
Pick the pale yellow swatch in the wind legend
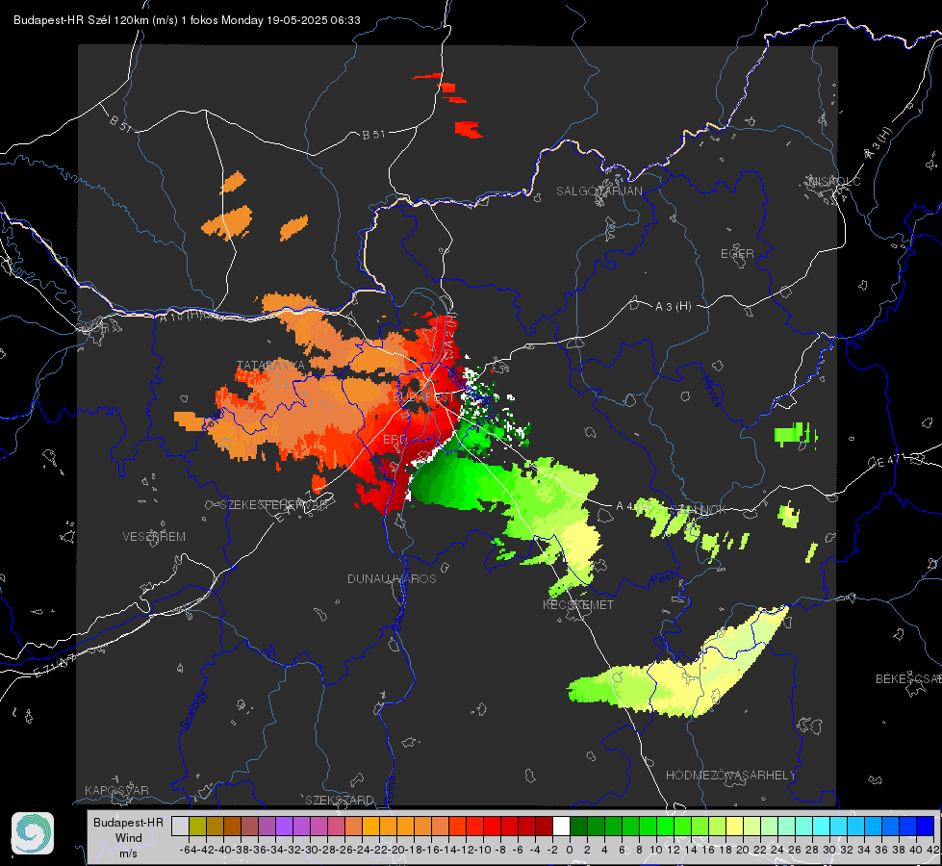pos(734,826)
